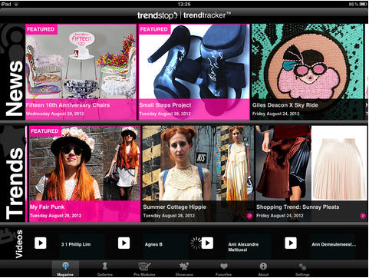Click 'Shopping Trend: Sunray Pleats' title
This screenshot has width=369, height=278.
298,207
